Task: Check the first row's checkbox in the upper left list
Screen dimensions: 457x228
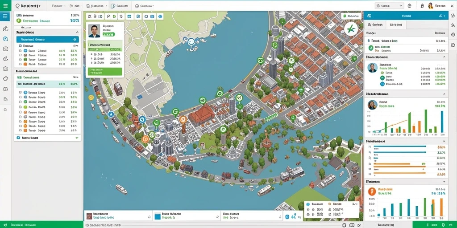Action: 21,51
